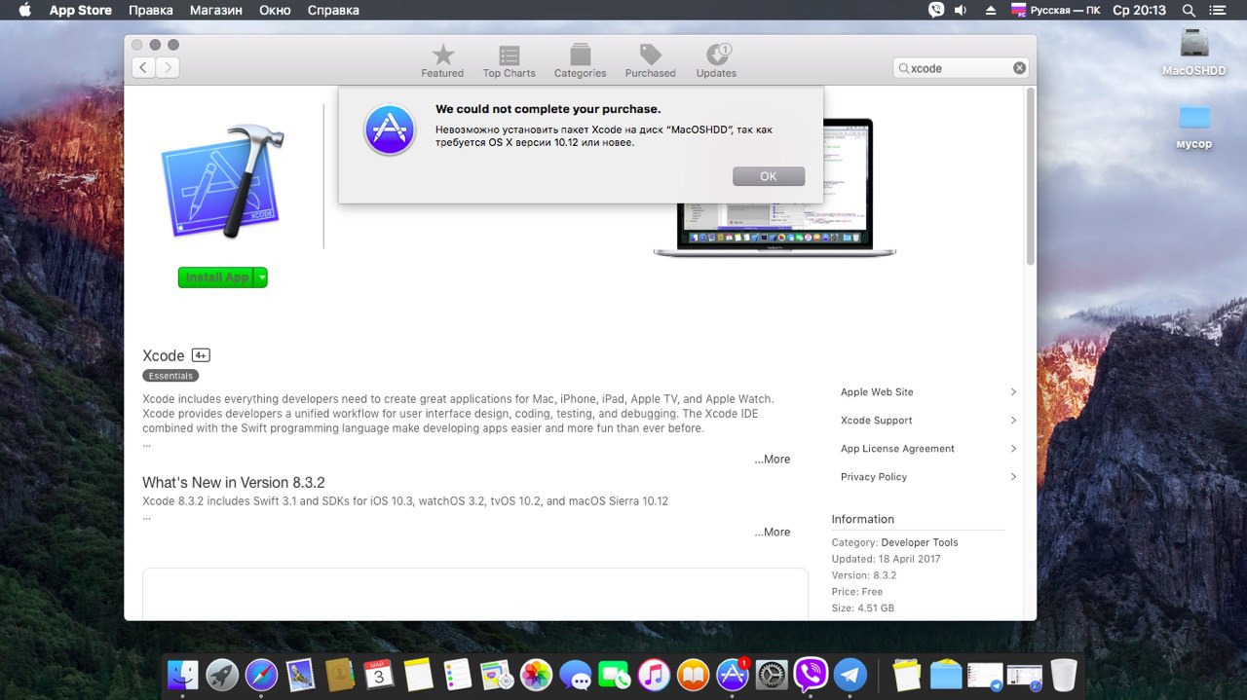Go back with the toolbar back arrow
The height and width of the screenshot is (700, 1247).
[144, 67]
